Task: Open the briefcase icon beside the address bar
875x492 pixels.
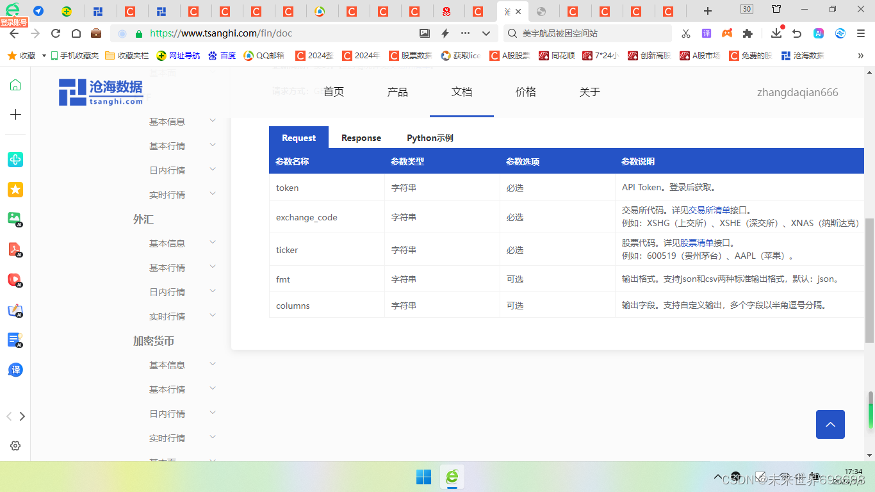Action: [96, 33]
